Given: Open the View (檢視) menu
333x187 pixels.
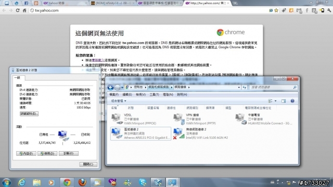Looking at the screenshot, I should 140,95.
